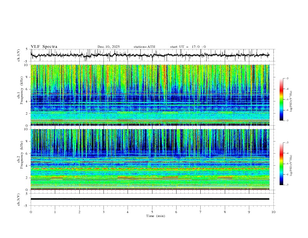This screenshot has width=308, height=238.
Task: Click time axis tick label '6'
Action: (x=176, y=212)
